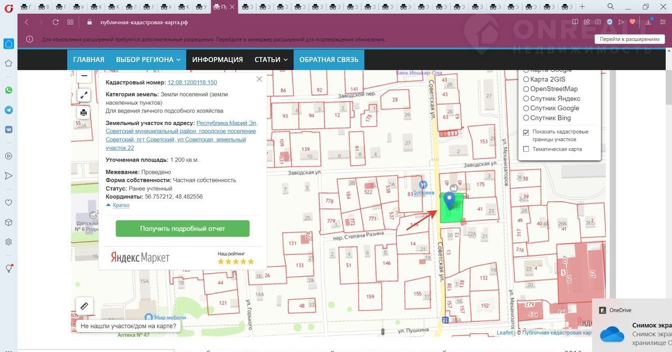Open cadastral number link 12:08:1200118:150

pos(192,82)
